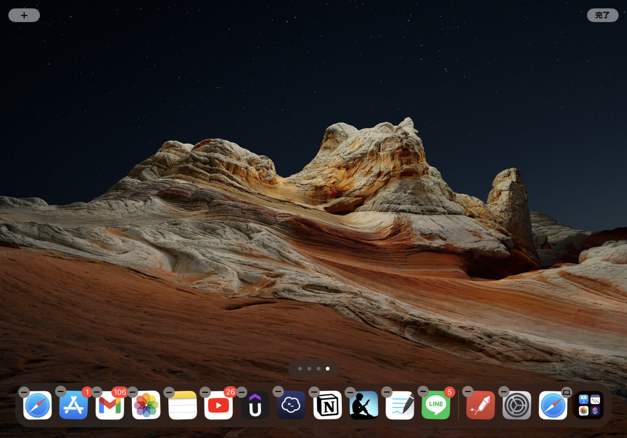The image size is (627, 438).
Task: Tap the first page indicator dot
Action: click(x=300, y=368)
